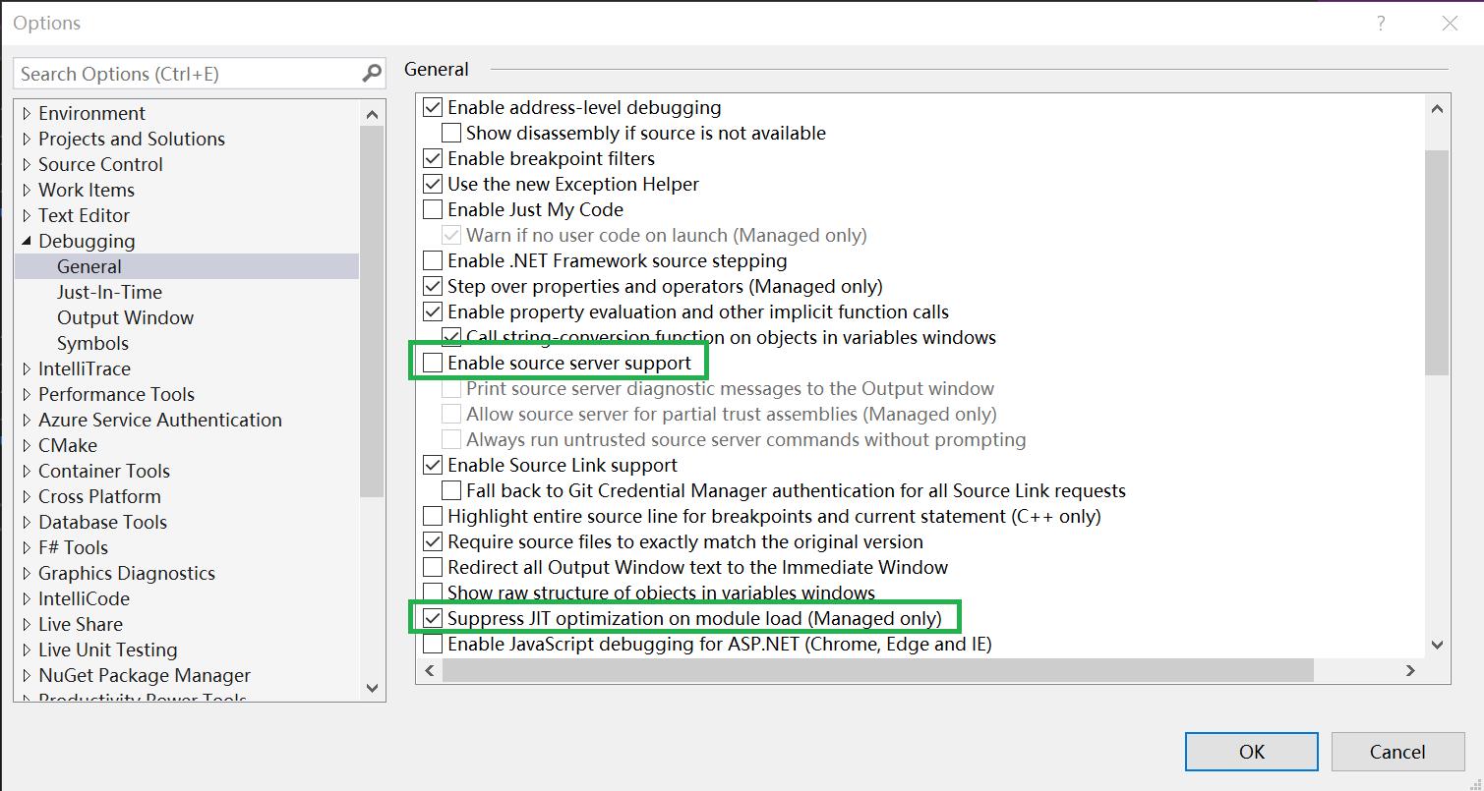Expand the Environment node
1484x791 pixels.
27,114
